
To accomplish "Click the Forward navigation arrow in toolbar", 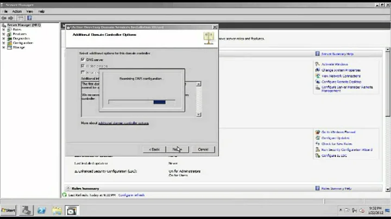I will tap(11, 18).
